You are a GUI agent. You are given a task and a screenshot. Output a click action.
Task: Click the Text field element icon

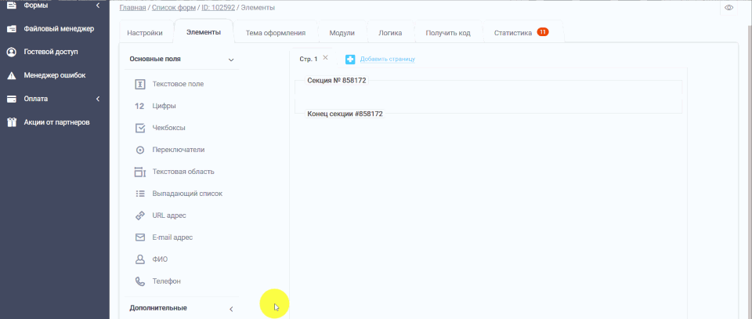pos(140,84)
